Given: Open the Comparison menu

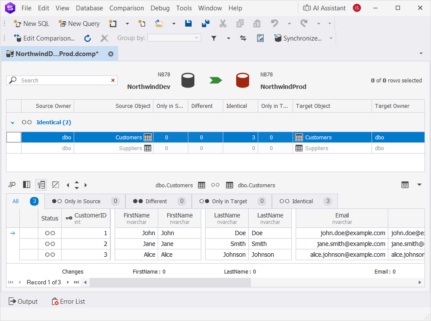Looking at the screenshot, I should point(127,8).
